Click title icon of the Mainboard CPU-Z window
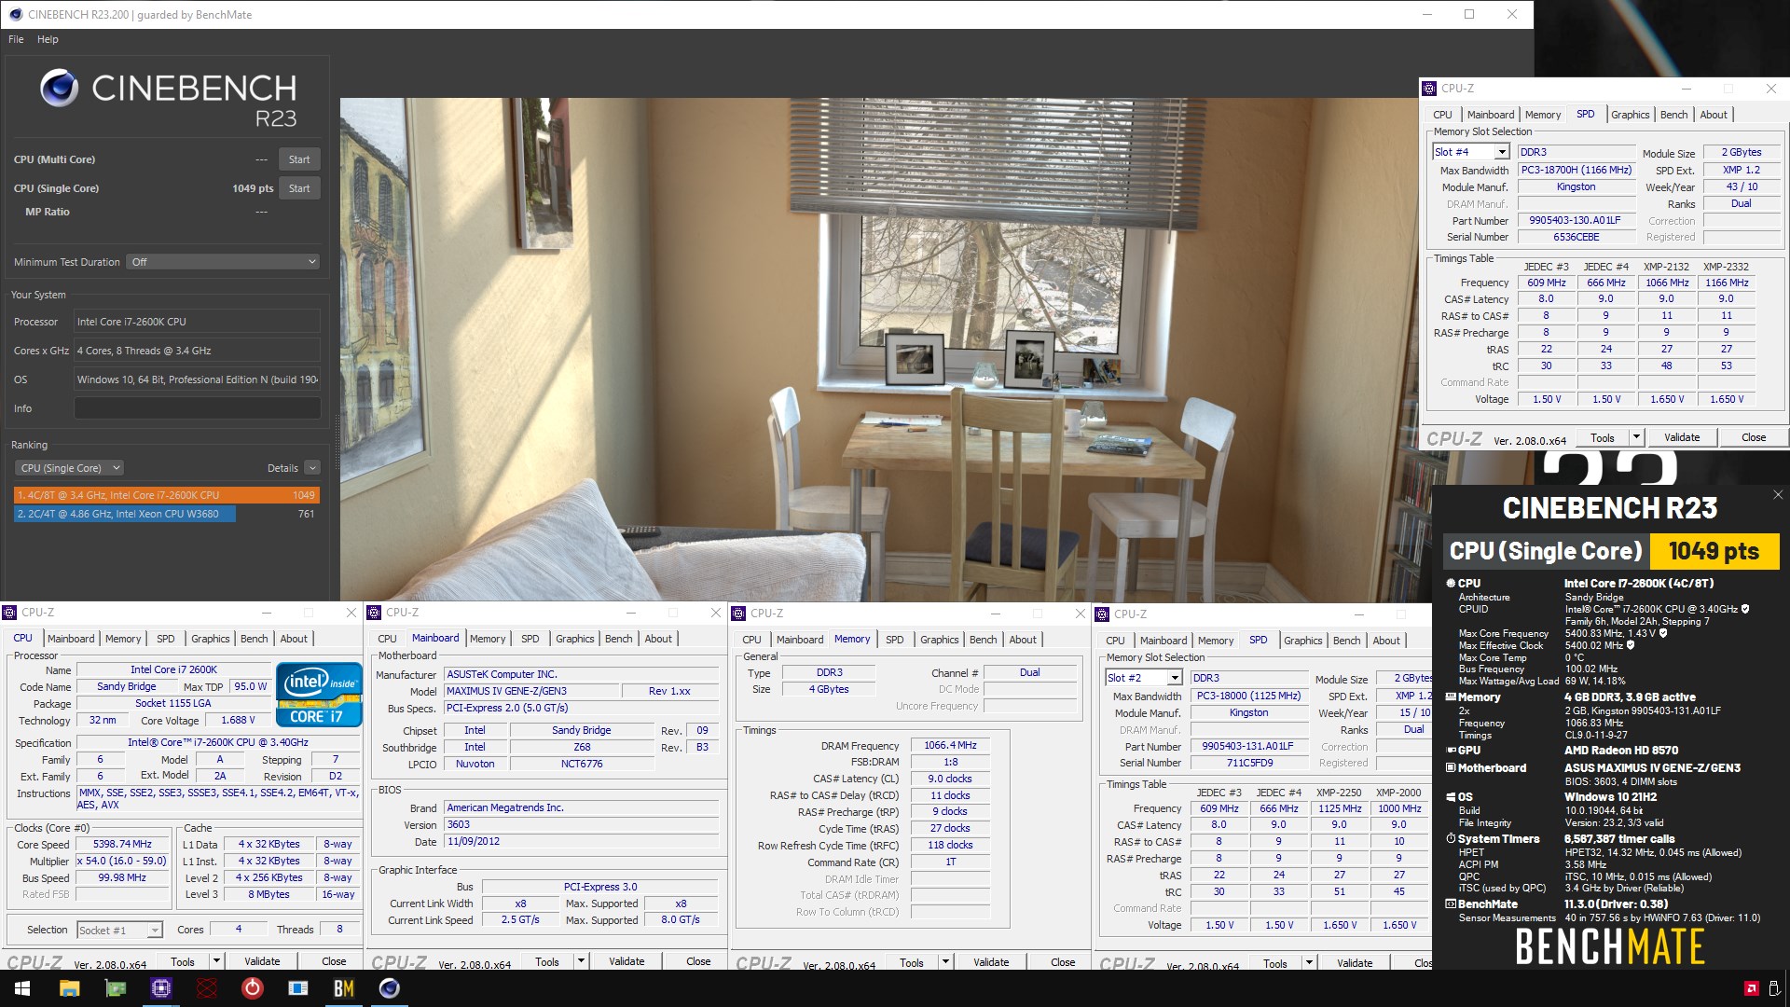This screenshot has height=1007, width=1790. click(x=375, y=613)
